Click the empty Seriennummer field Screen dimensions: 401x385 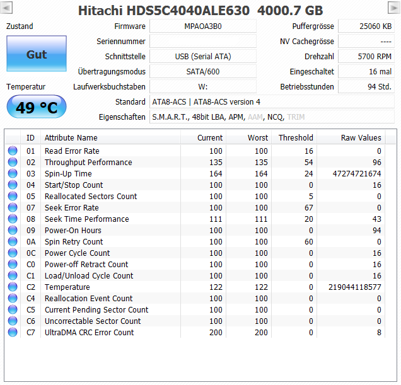coord(203,42)
